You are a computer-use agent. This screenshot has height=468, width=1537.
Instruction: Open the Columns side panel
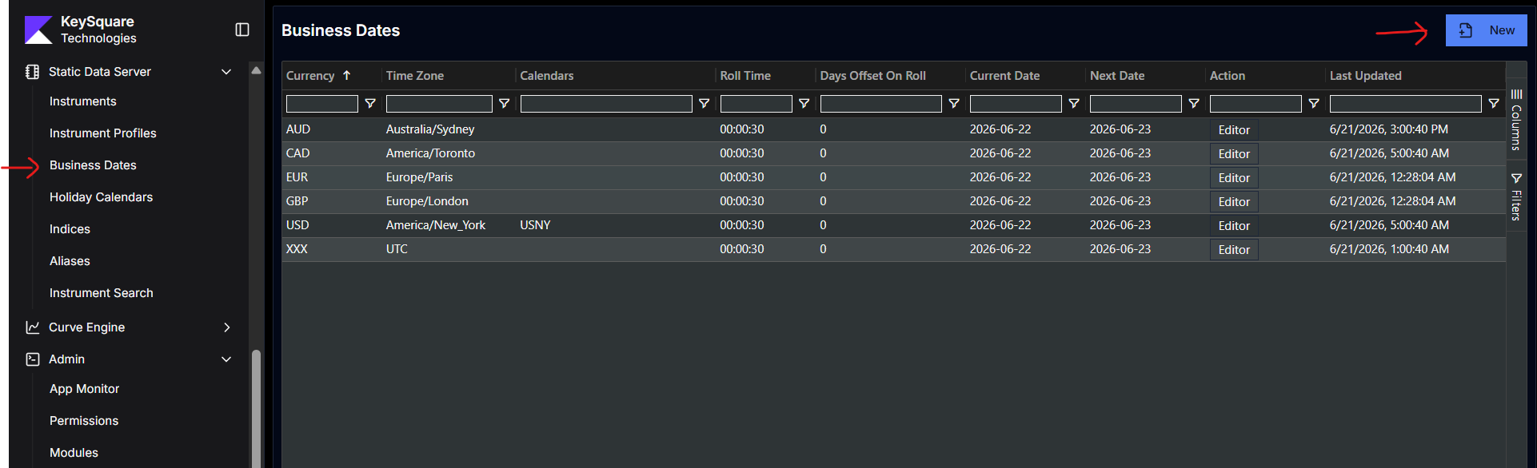(1516, 120)
